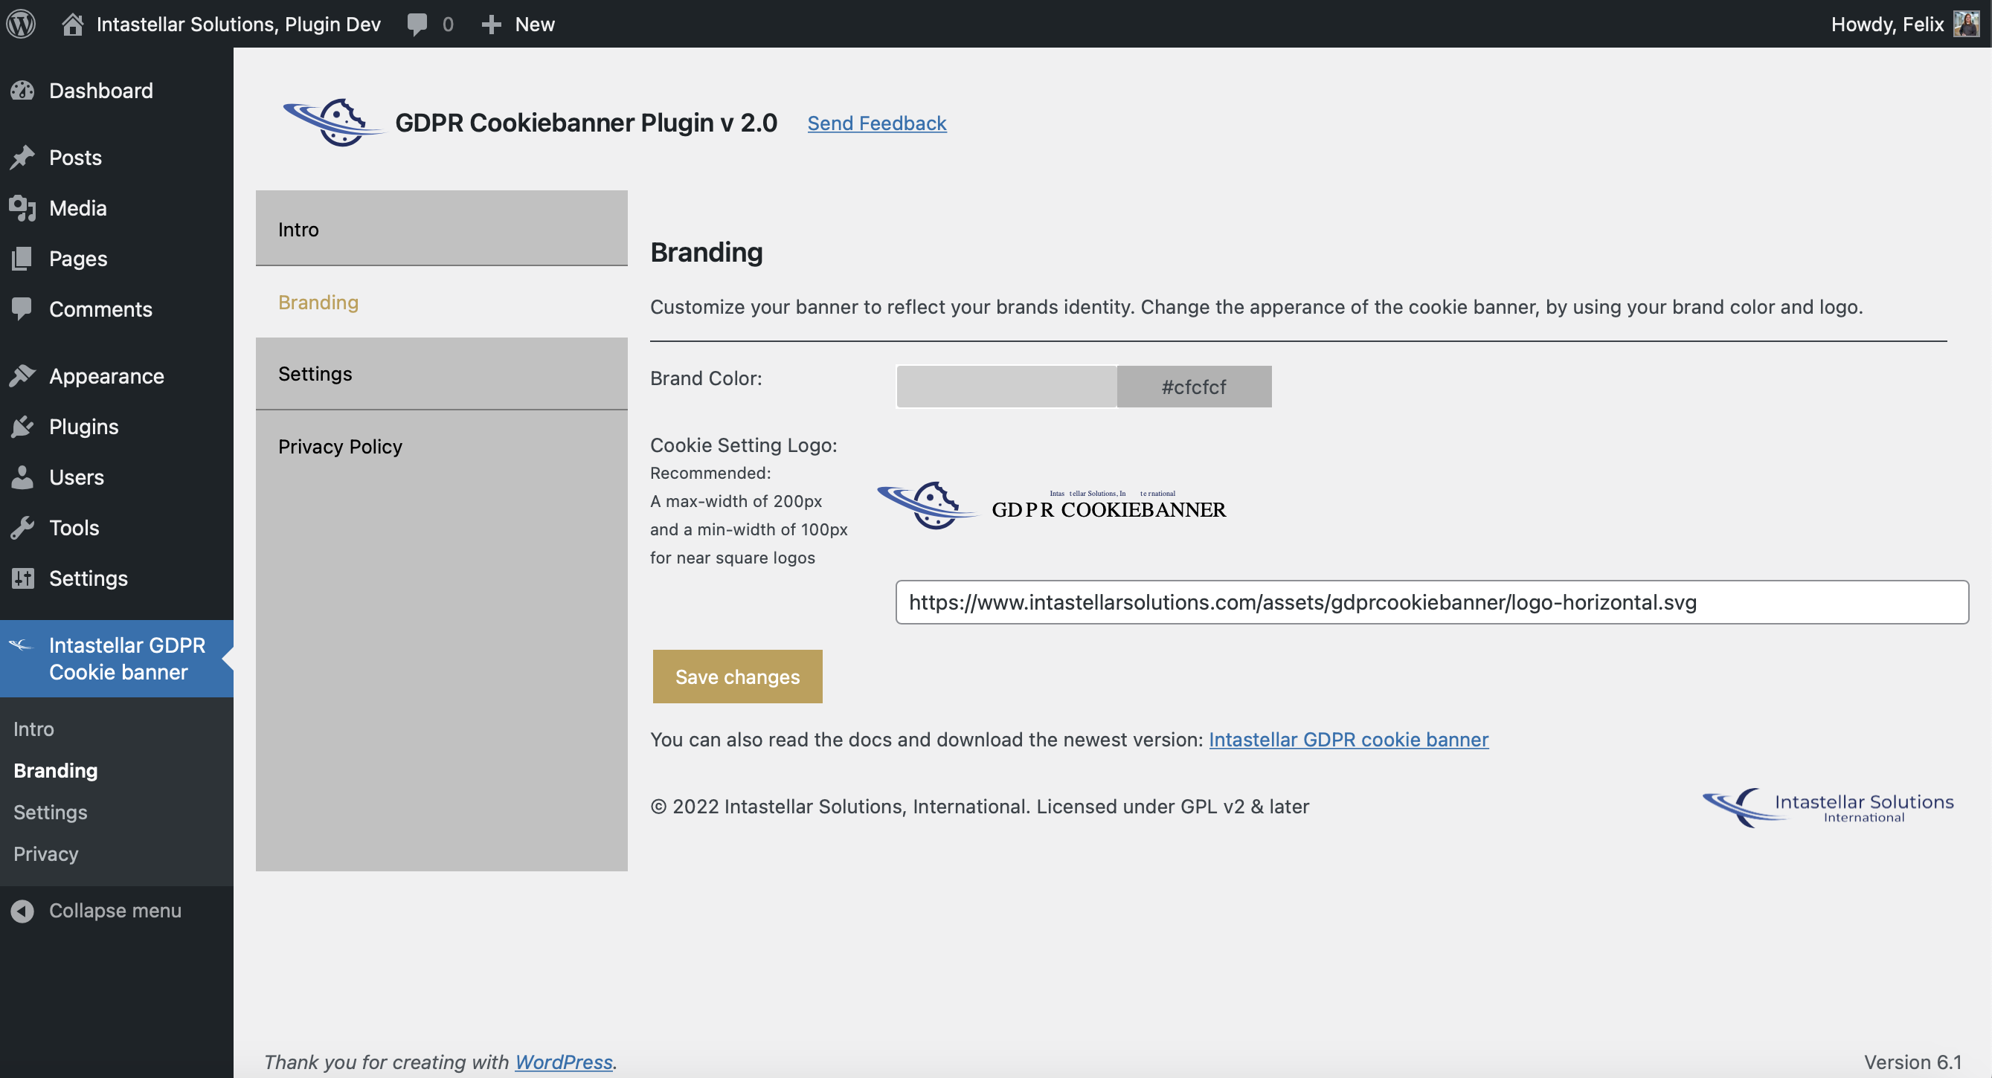Click the Dashboard gauge icon
The width and height of the screenshot is (1992, 1078).
pyautogui.click(x=22, y=91)
